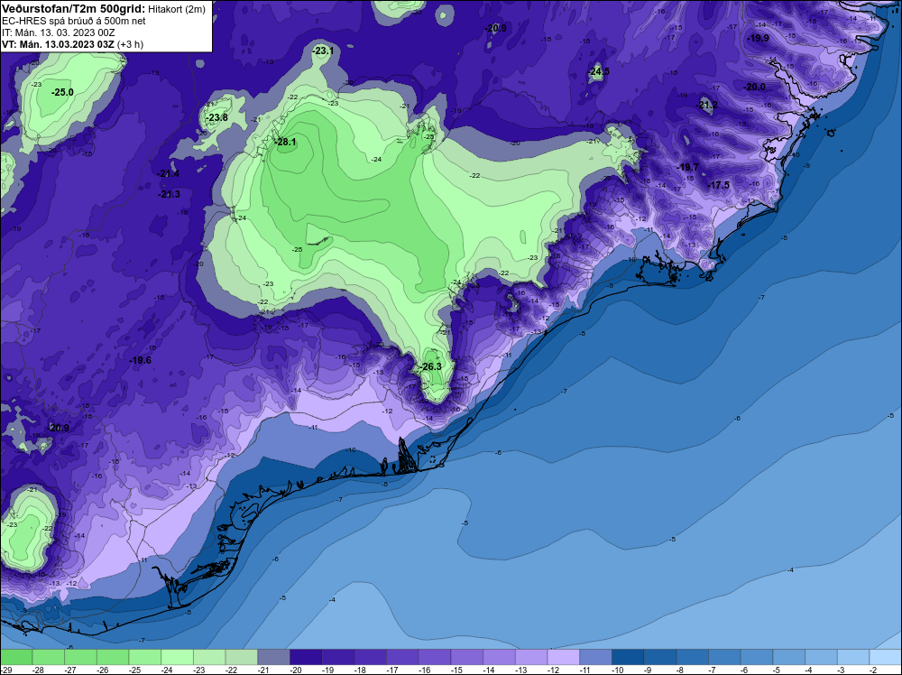Select the -15 legend scale label
This screenshot has height=675, width=902.
[x=456, y=670]
